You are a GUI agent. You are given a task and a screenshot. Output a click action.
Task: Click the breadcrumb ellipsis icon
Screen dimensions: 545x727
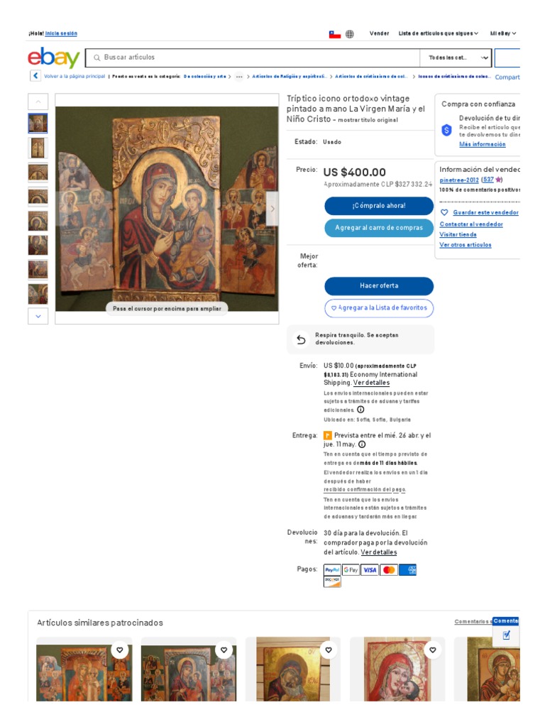239,77
